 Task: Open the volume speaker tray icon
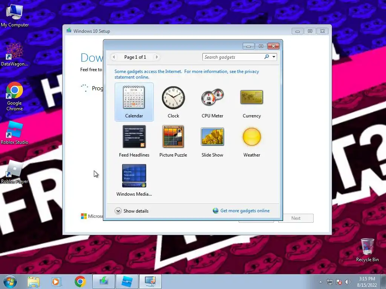348,282
